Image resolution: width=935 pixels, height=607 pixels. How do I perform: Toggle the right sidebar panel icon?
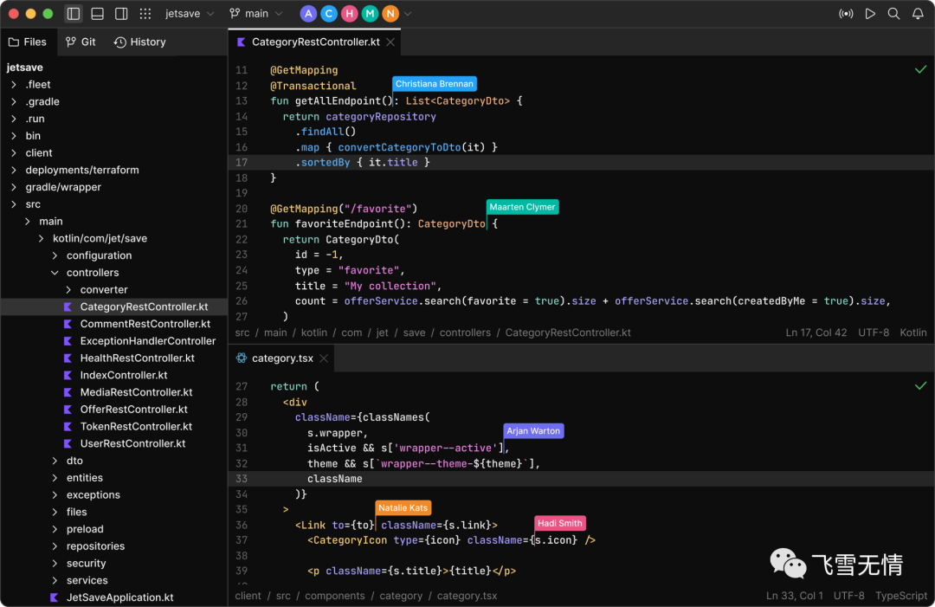pos(121,14)
